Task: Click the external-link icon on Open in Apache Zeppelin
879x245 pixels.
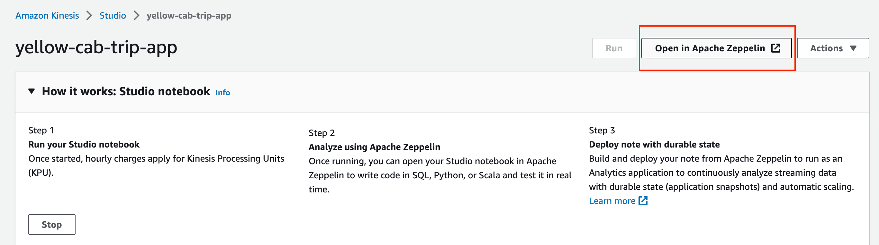Action: pyautogui.click(x=775, y=48)
